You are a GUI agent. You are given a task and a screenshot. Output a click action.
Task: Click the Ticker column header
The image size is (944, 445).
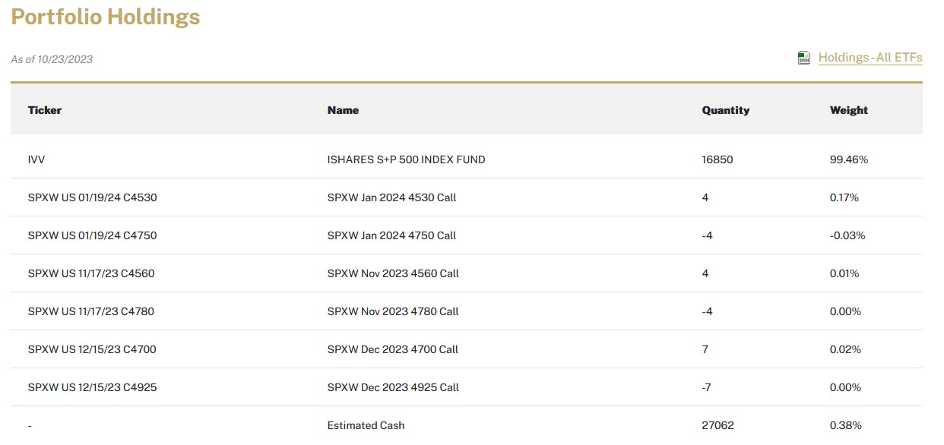(x=45, y=110)
